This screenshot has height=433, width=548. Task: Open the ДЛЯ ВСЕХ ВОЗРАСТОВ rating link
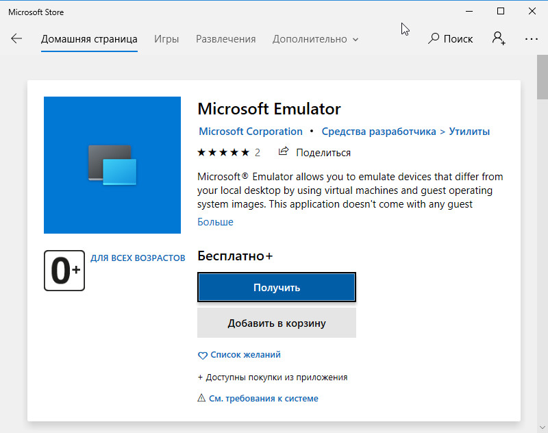pos(138,258)
